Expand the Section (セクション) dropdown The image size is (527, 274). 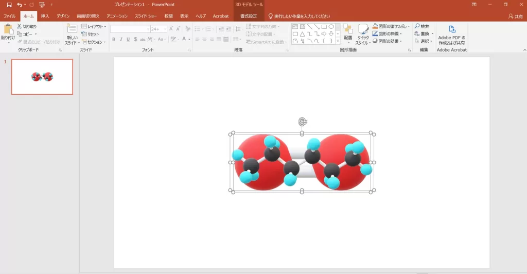coord(94,42)
